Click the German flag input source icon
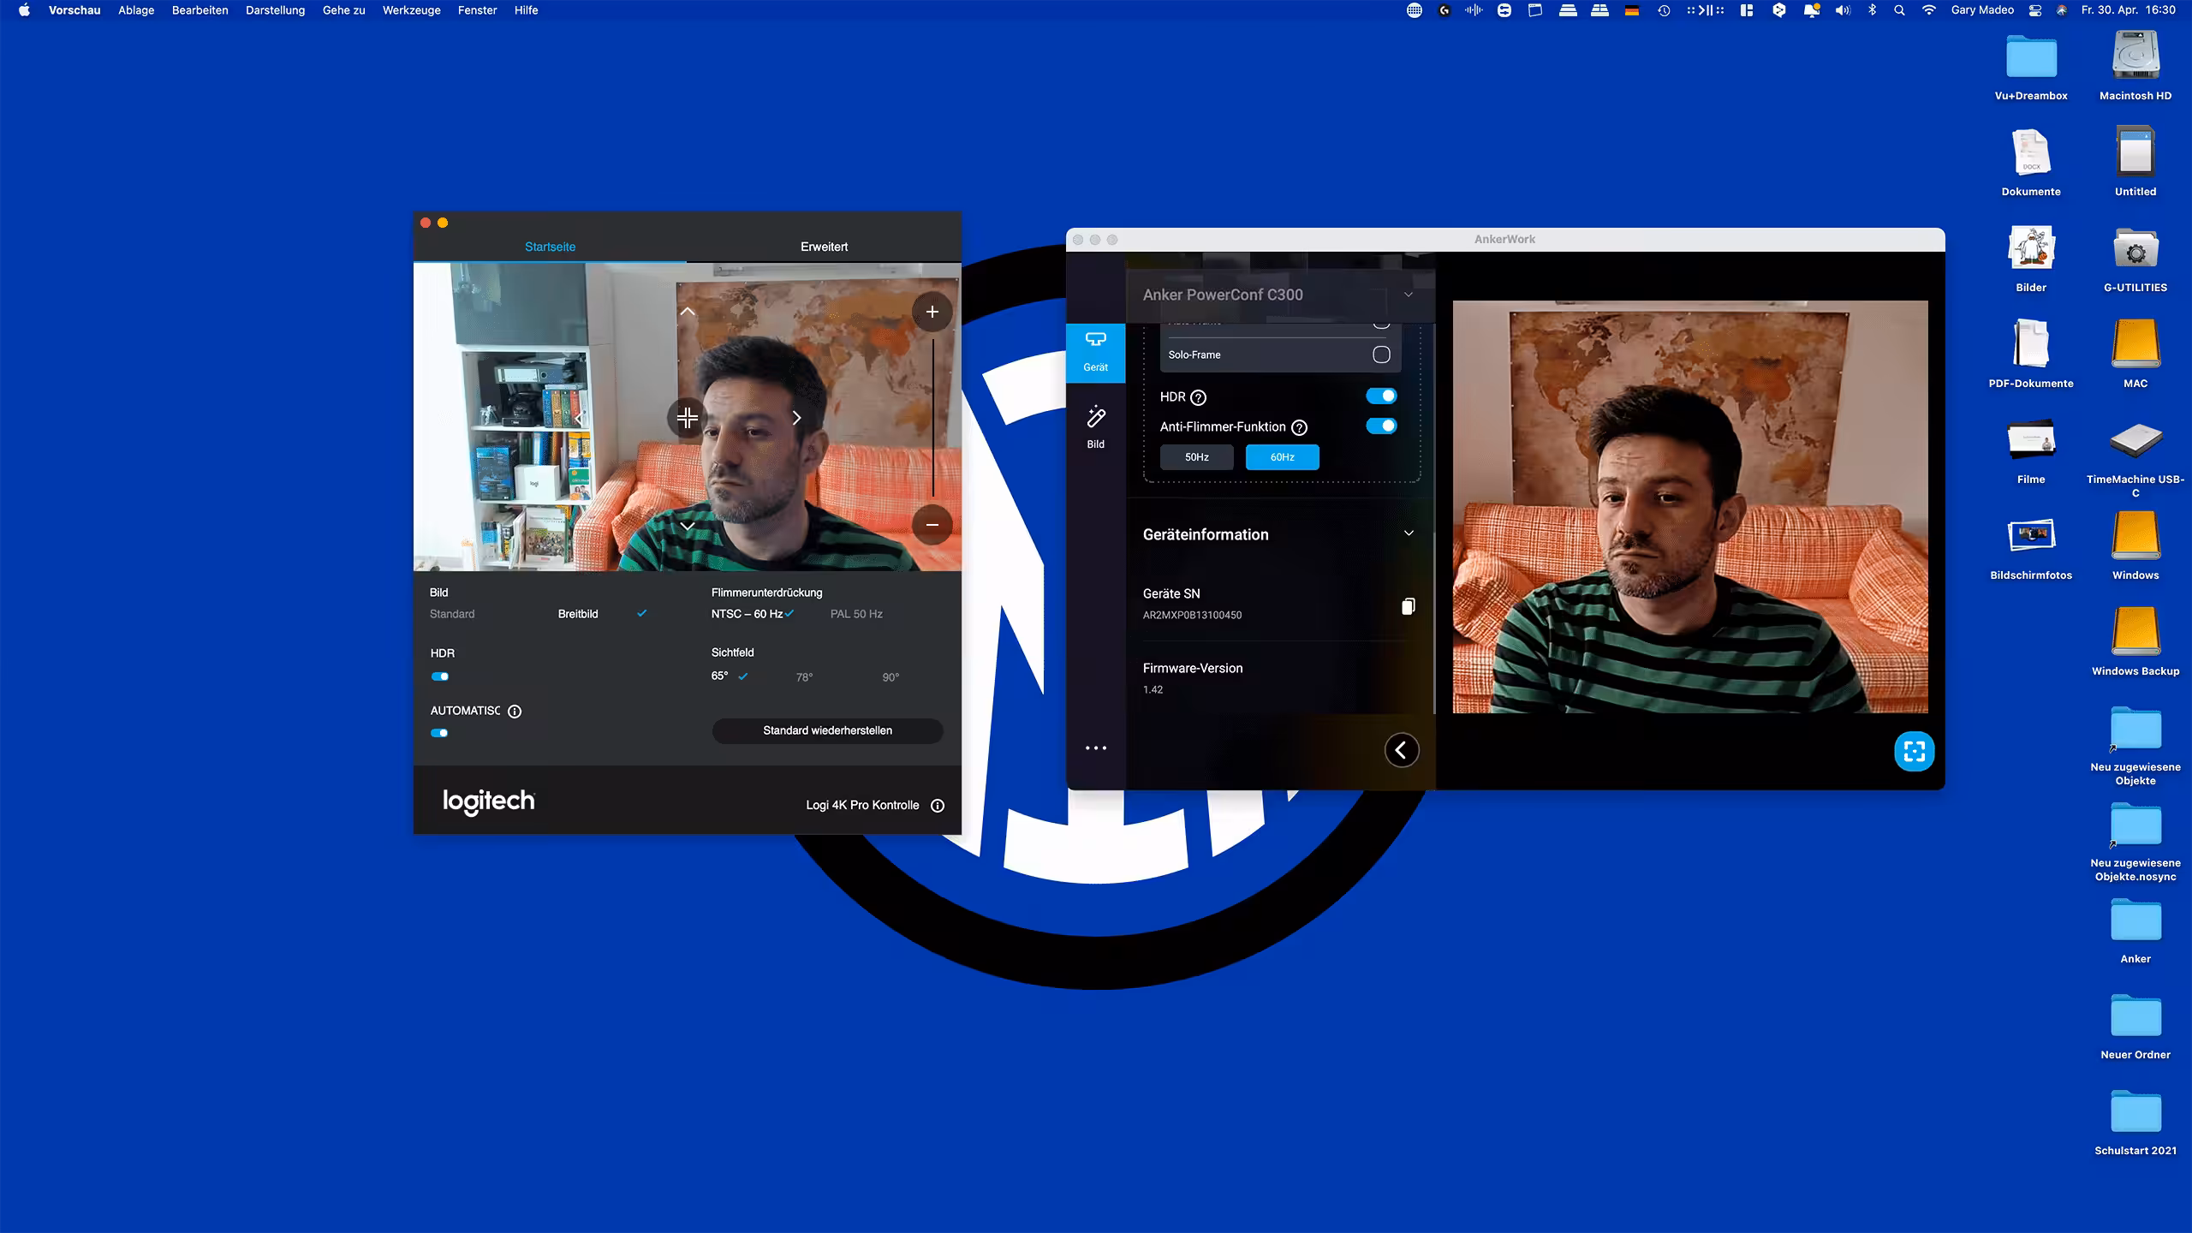Screen dimensions: 2192x1233 (x=1632, y=10)
